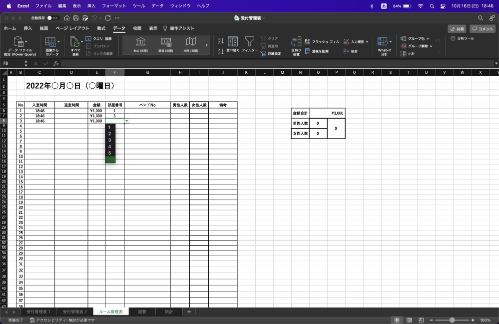
Task: Open the What-If analysis dropdown
Action: [x=391, y=41]
